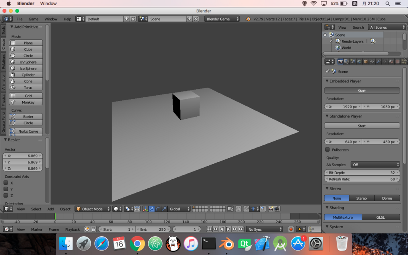This screenshot has width=408, height=255.
Task: Toggle proportional editing circle icon
Action: tap(238, 209)
